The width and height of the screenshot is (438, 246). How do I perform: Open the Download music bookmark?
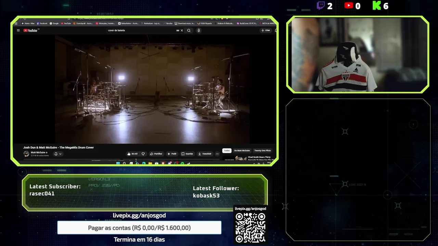(x=184, y=23)
